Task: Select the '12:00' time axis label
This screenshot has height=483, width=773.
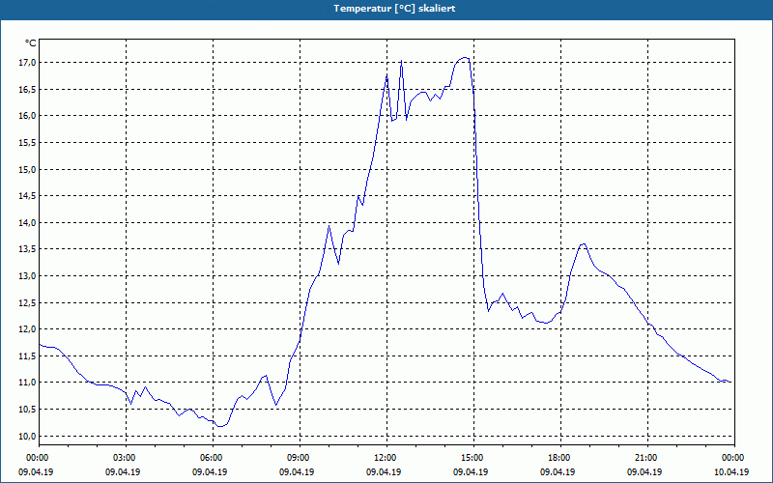Action: click(x=386, y=458)
